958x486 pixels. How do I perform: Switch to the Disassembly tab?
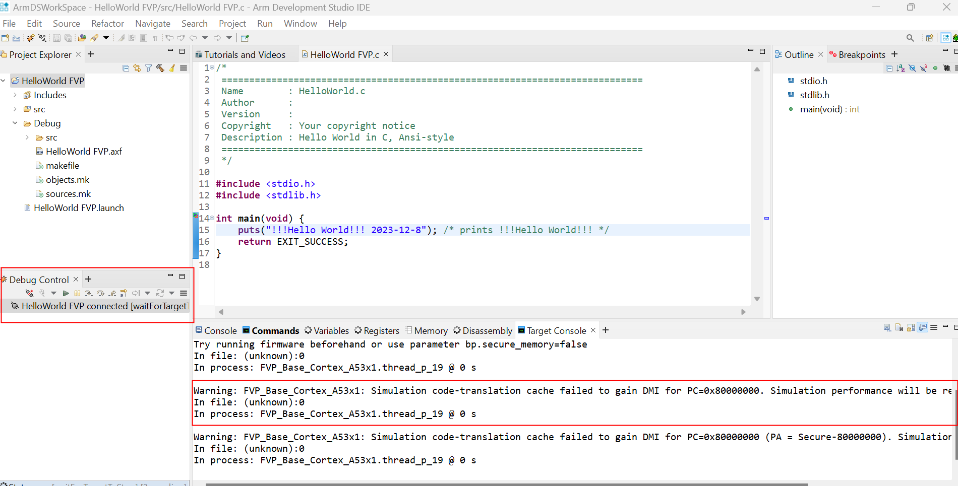(487, 331)
